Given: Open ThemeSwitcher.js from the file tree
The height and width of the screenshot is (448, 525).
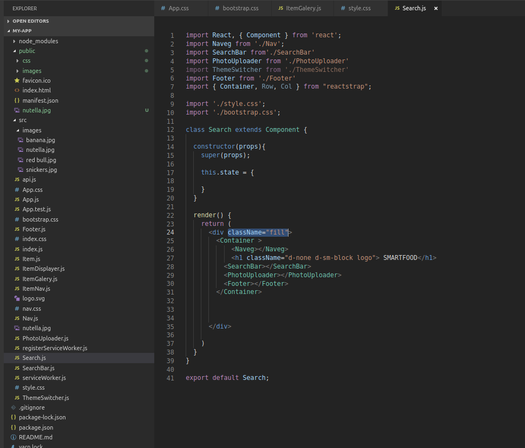Looking at the screenshot, I should (45, 398).
